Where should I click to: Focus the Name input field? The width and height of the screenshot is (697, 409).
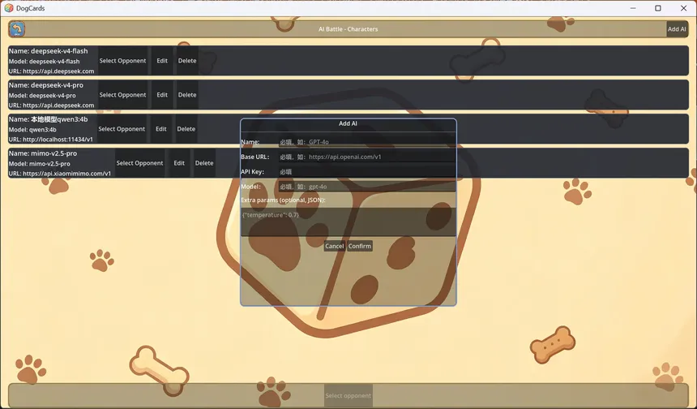point(366,142)
